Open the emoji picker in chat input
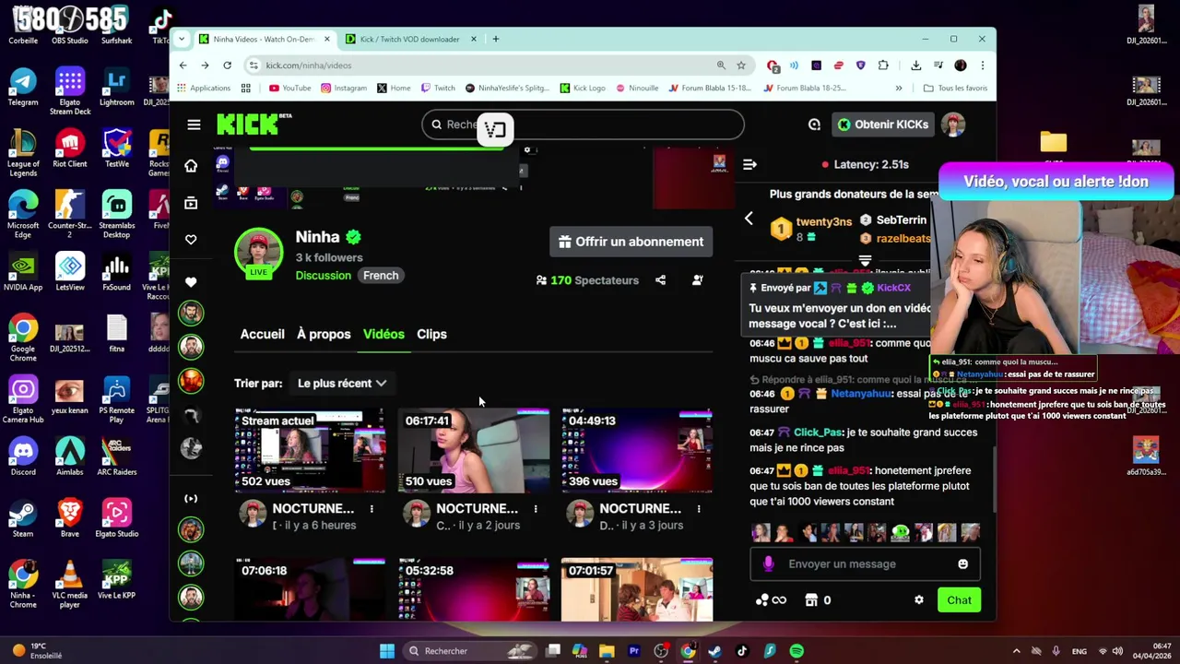The height and width of the screenshot is (664, 1180). (962, 564)
